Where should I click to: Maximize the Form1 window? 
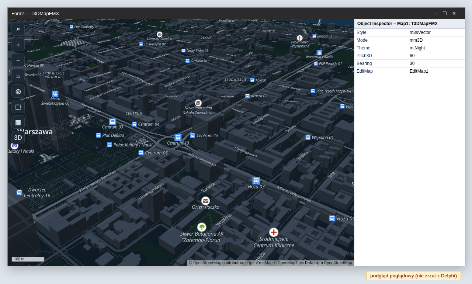pyautogui.click(x=445, y=13)
